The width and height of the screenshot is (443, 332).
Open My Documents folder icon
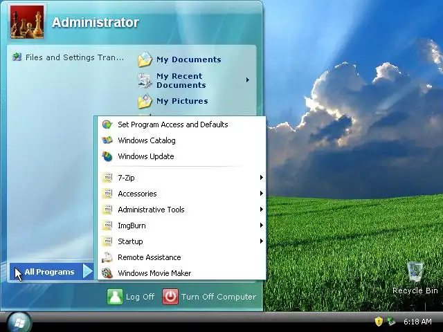click(145, 59)
